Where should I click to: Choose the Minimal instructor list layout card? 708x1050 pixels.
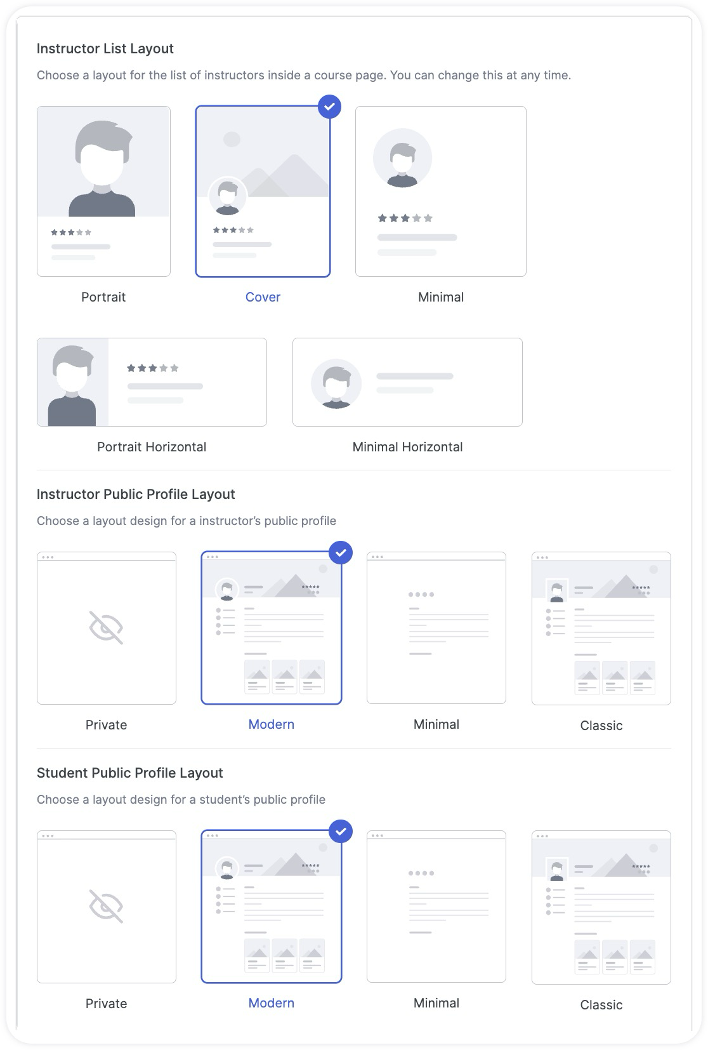pyautogui.click(x=441, y=191)
